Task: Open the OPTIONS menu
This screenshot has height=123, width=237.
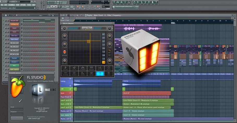Action: [x=23, y=5]
